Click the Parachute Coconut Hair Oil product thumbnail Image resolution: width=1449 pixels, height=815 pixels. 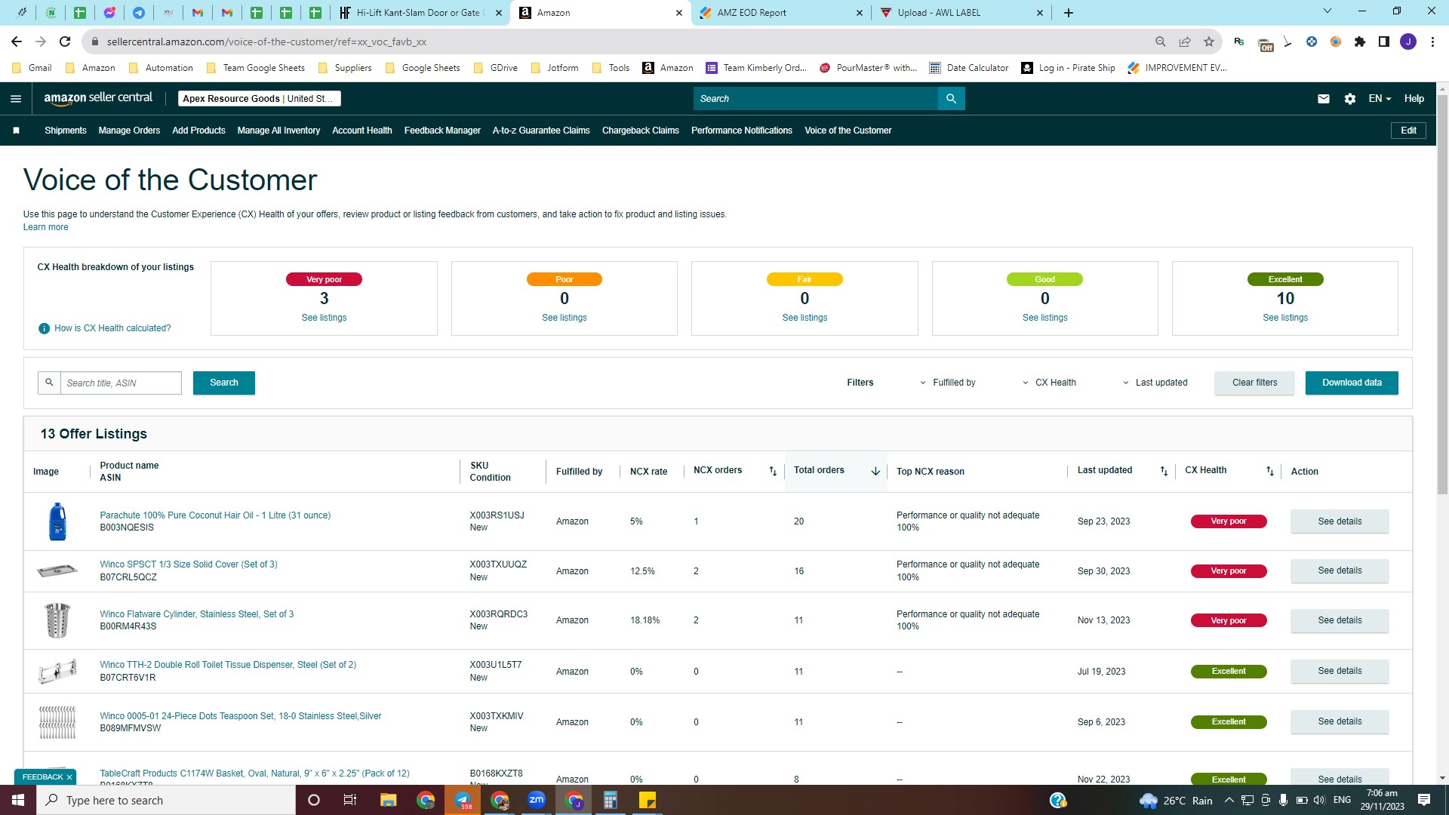pyautogui.click(x=57, y=521)
